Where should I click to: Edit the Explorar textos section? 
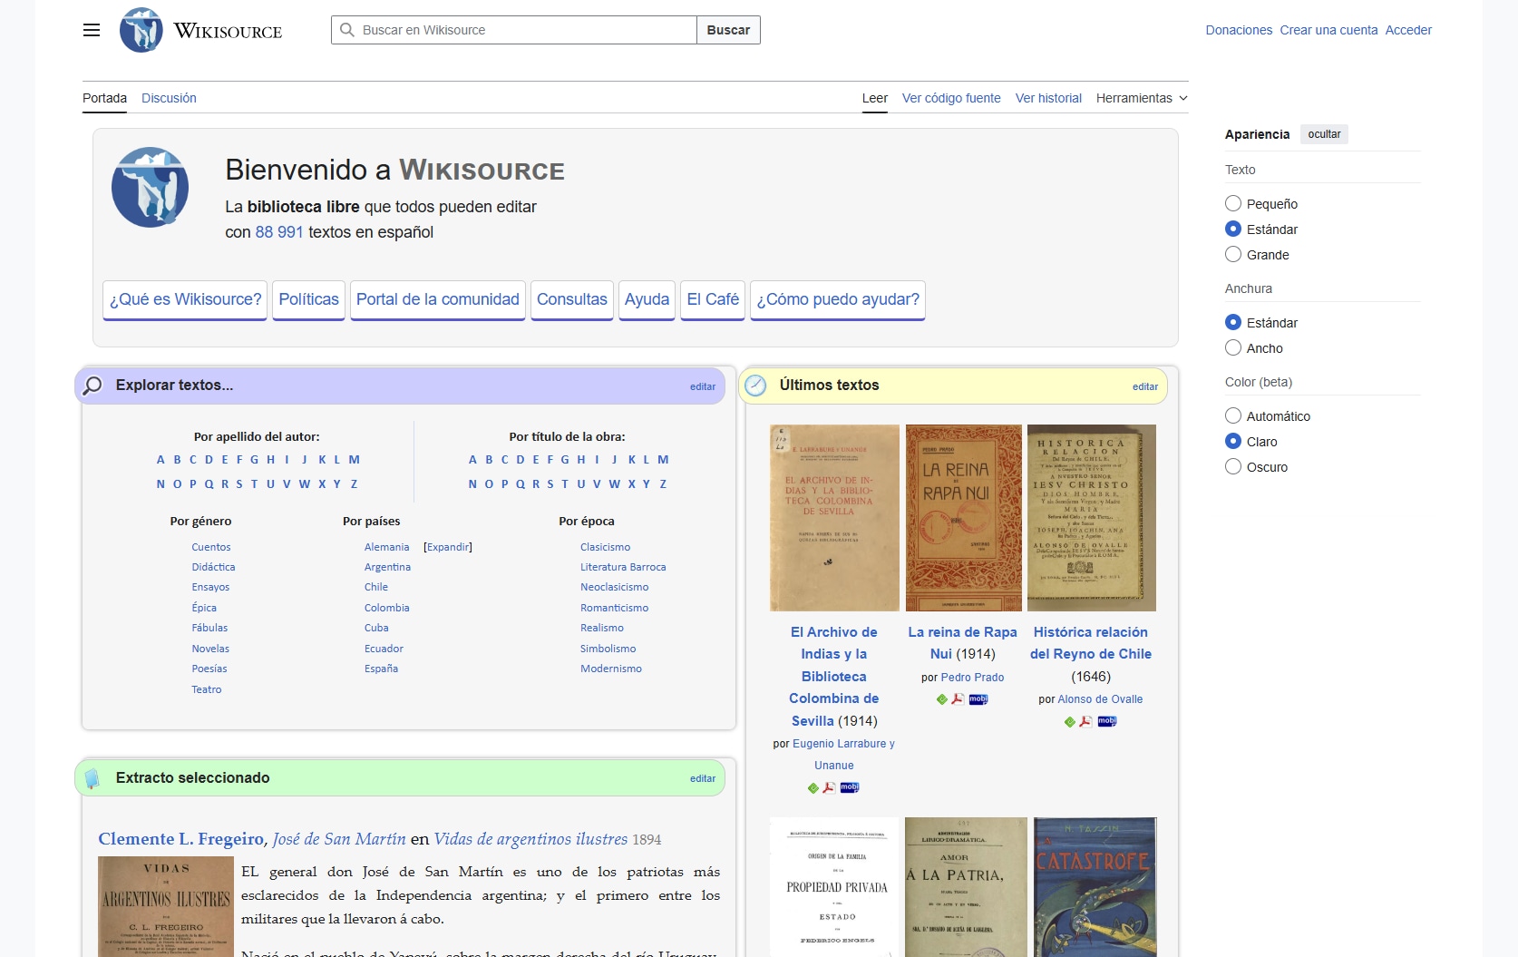703,386
